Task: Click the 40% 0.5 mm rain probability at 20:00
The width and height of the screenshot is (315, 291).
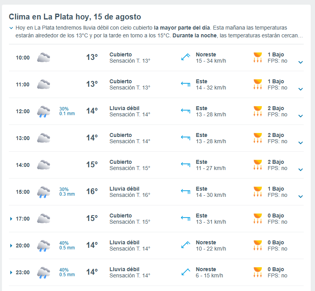Action: [x=67, y=245]
